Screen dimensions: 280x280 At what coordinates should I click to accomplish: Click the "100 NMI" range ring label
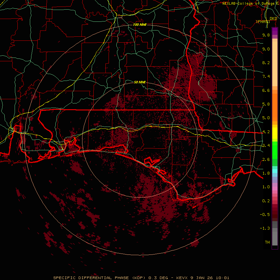click(140, 25)
